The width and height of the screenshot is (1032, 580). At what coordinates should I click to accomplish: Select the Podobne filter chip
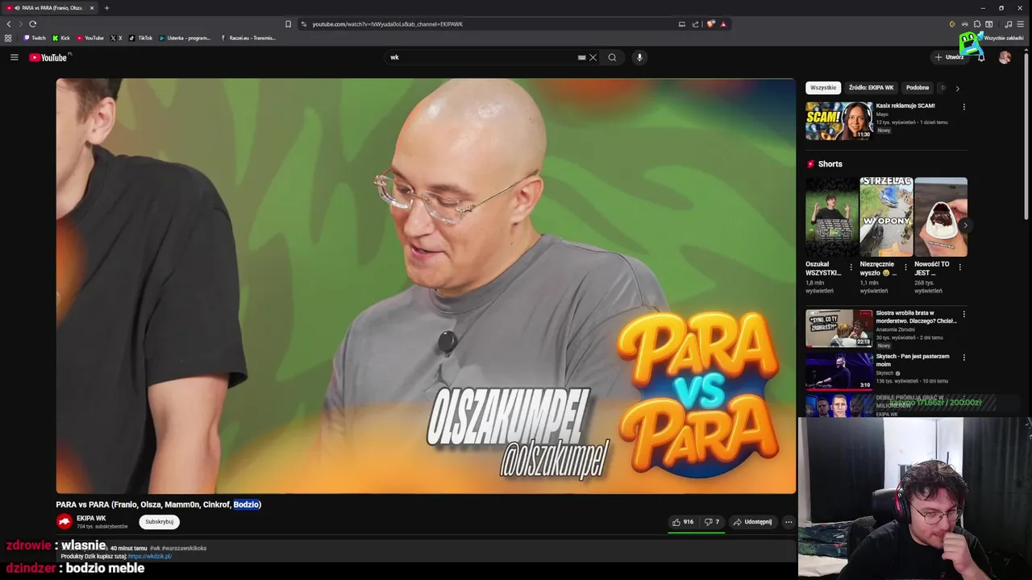(918, 88)
